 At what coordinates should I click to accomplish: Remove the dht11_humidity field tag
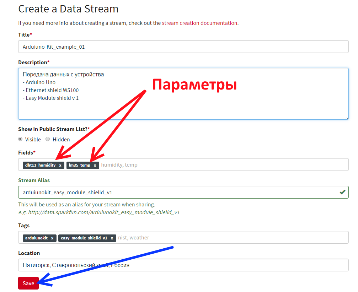coord(60,166)
